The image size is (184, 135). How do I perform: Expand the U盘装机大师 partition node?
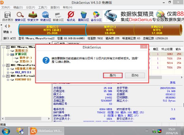click(8, 69)
